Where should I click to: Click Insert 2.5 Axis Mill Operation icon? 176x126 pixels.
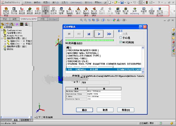pyautogui.click(x=70, y=12)
